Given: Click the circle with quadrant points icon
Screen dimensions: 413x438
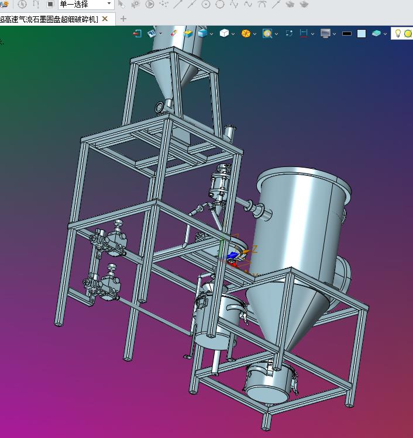Looking at the screenshot, I should (220, 4).
